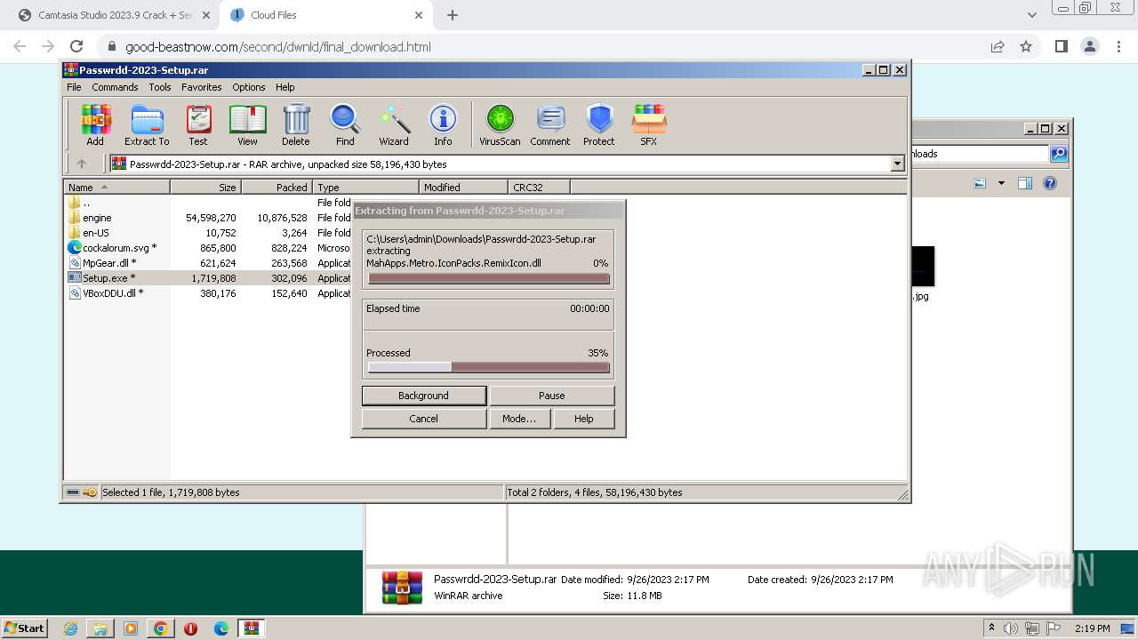Viewport: 1138px width, 640px height.
Task: Open the Options menu
Action: pos(249,87)
